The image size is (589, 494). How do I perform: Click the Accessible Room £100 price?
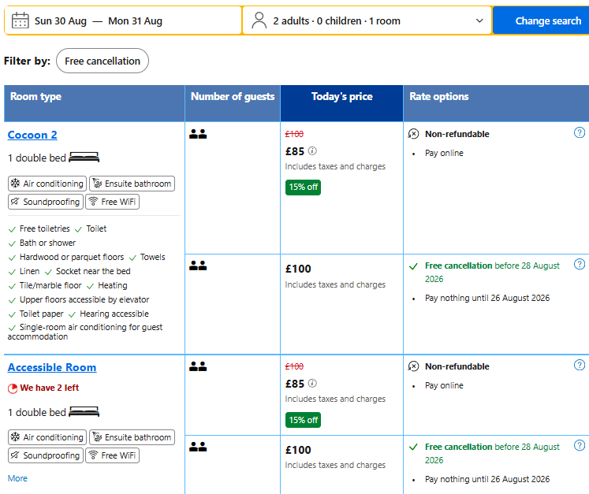click(x=298, y=450)
